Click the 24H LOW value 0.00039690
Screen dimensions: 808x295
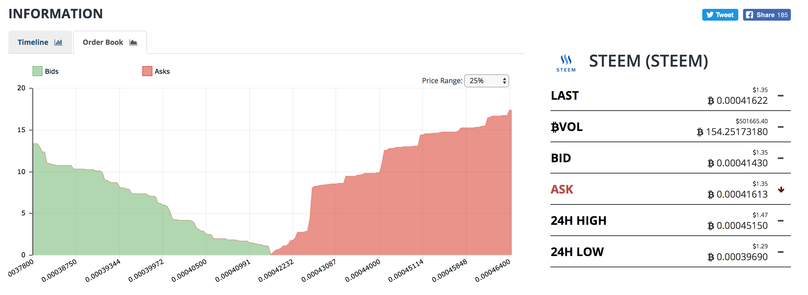click(742, 257)
